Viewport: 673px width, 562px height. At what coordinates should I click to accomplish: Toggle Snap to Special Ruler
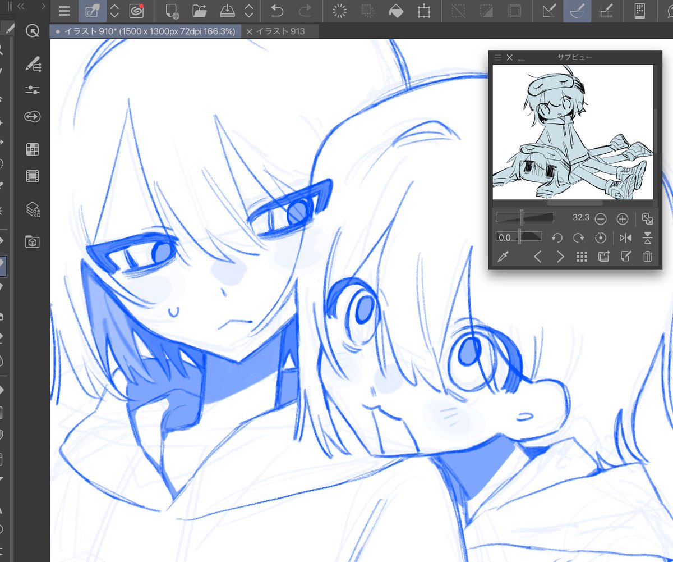point(577,11)
